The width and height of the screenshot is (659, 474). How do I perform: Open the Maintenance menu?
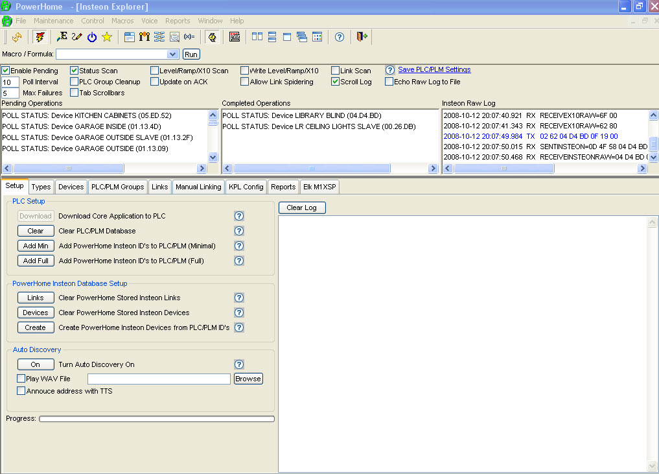pos(53,21)
